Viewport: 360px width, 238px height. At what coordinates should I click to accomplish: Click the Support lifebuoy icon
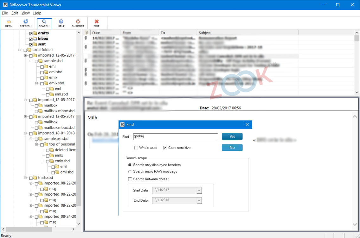78,21
